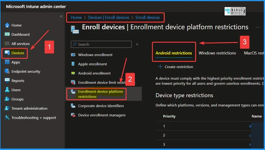The image size is (265, 150).
Task: Click the Troubleshooting + support wrench icon
Action: [7, 117]
